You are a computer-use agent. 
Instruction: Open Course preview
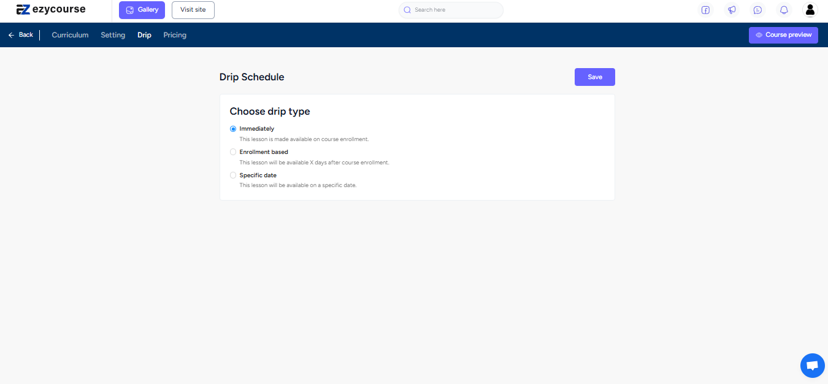pyautogui.click(x=783, y=35)
